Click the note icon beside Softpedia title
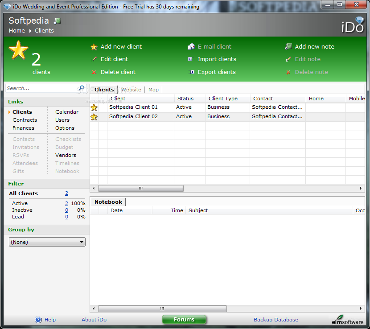The width and height of the screenshot is (370, 329). [57, 21]
